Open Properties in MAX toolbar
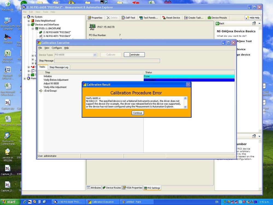 pos(95,18)
